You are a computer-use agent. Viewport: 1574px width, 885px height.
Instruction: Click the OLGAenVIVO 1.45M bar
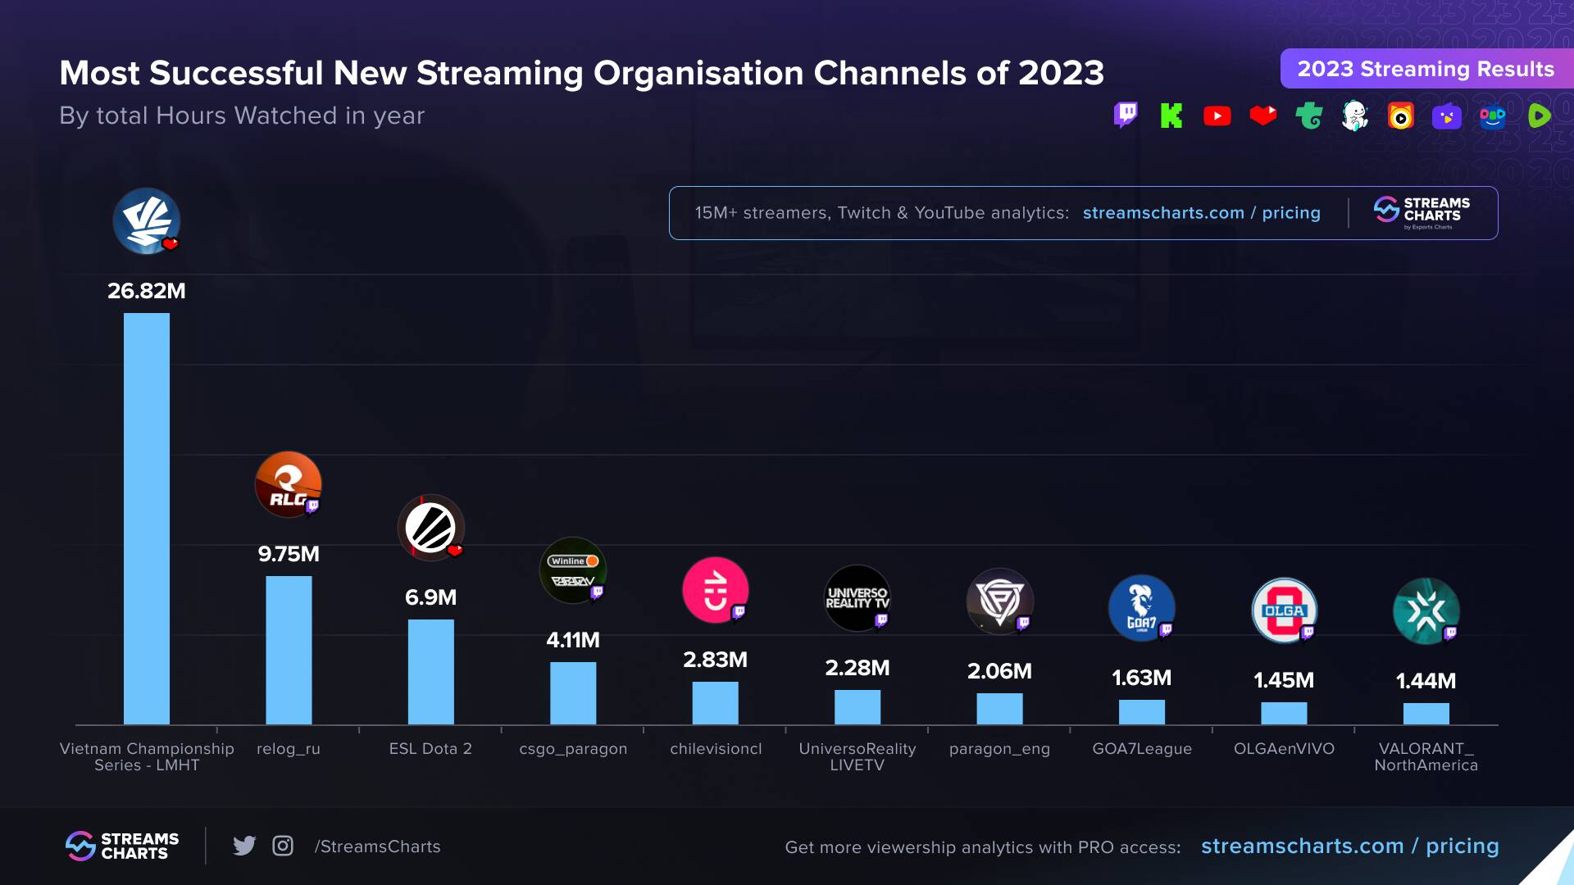coord(1285,713)
